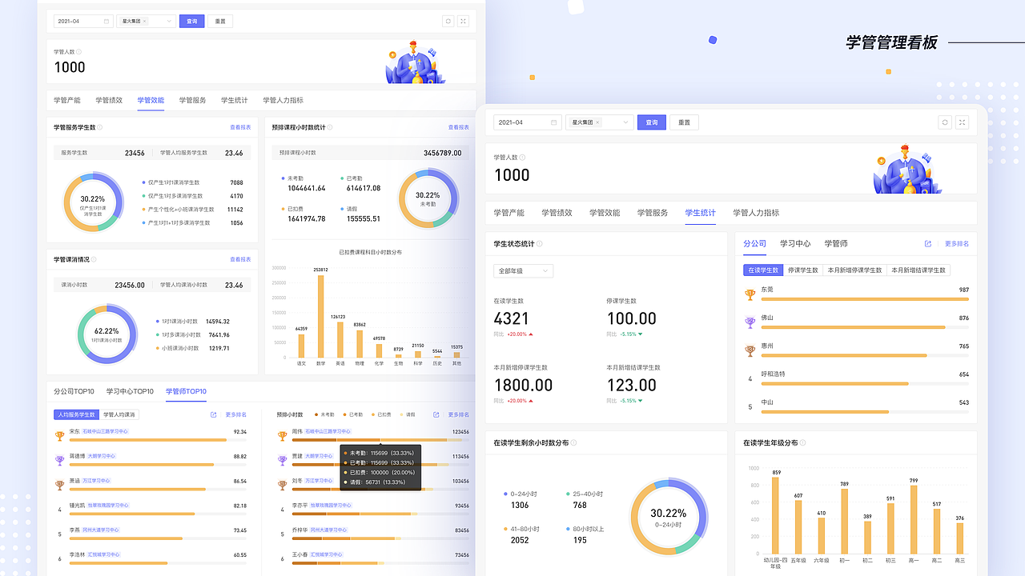
Task: Select the 本月新增结课学生数 segmented option
Action: pyautogui.click(x=918, y=270)
